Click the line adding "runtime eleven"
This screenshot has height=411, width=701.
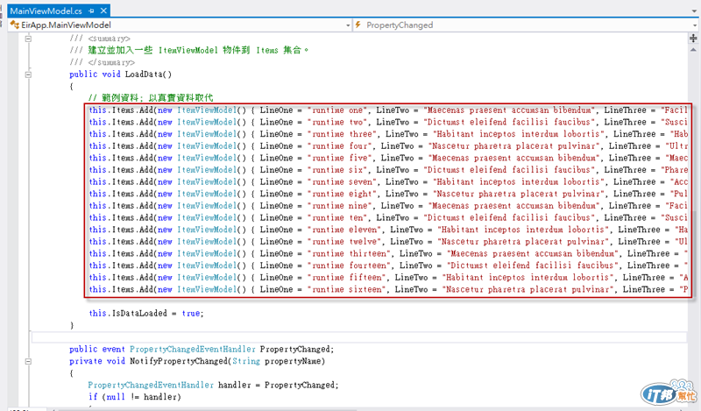tap(387, 230)
